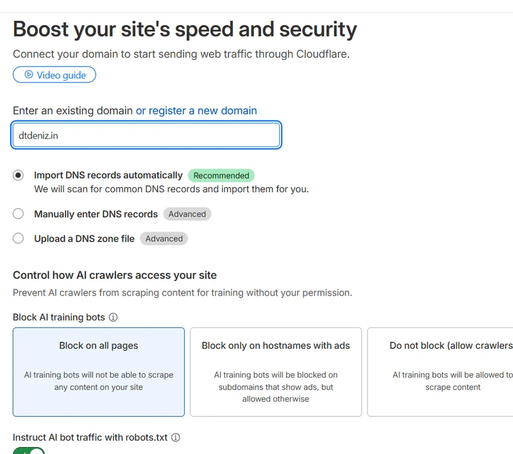513x454 pixels.
Task: Select Upload a DNS zone file radio
Action: (x=18, y=238)
